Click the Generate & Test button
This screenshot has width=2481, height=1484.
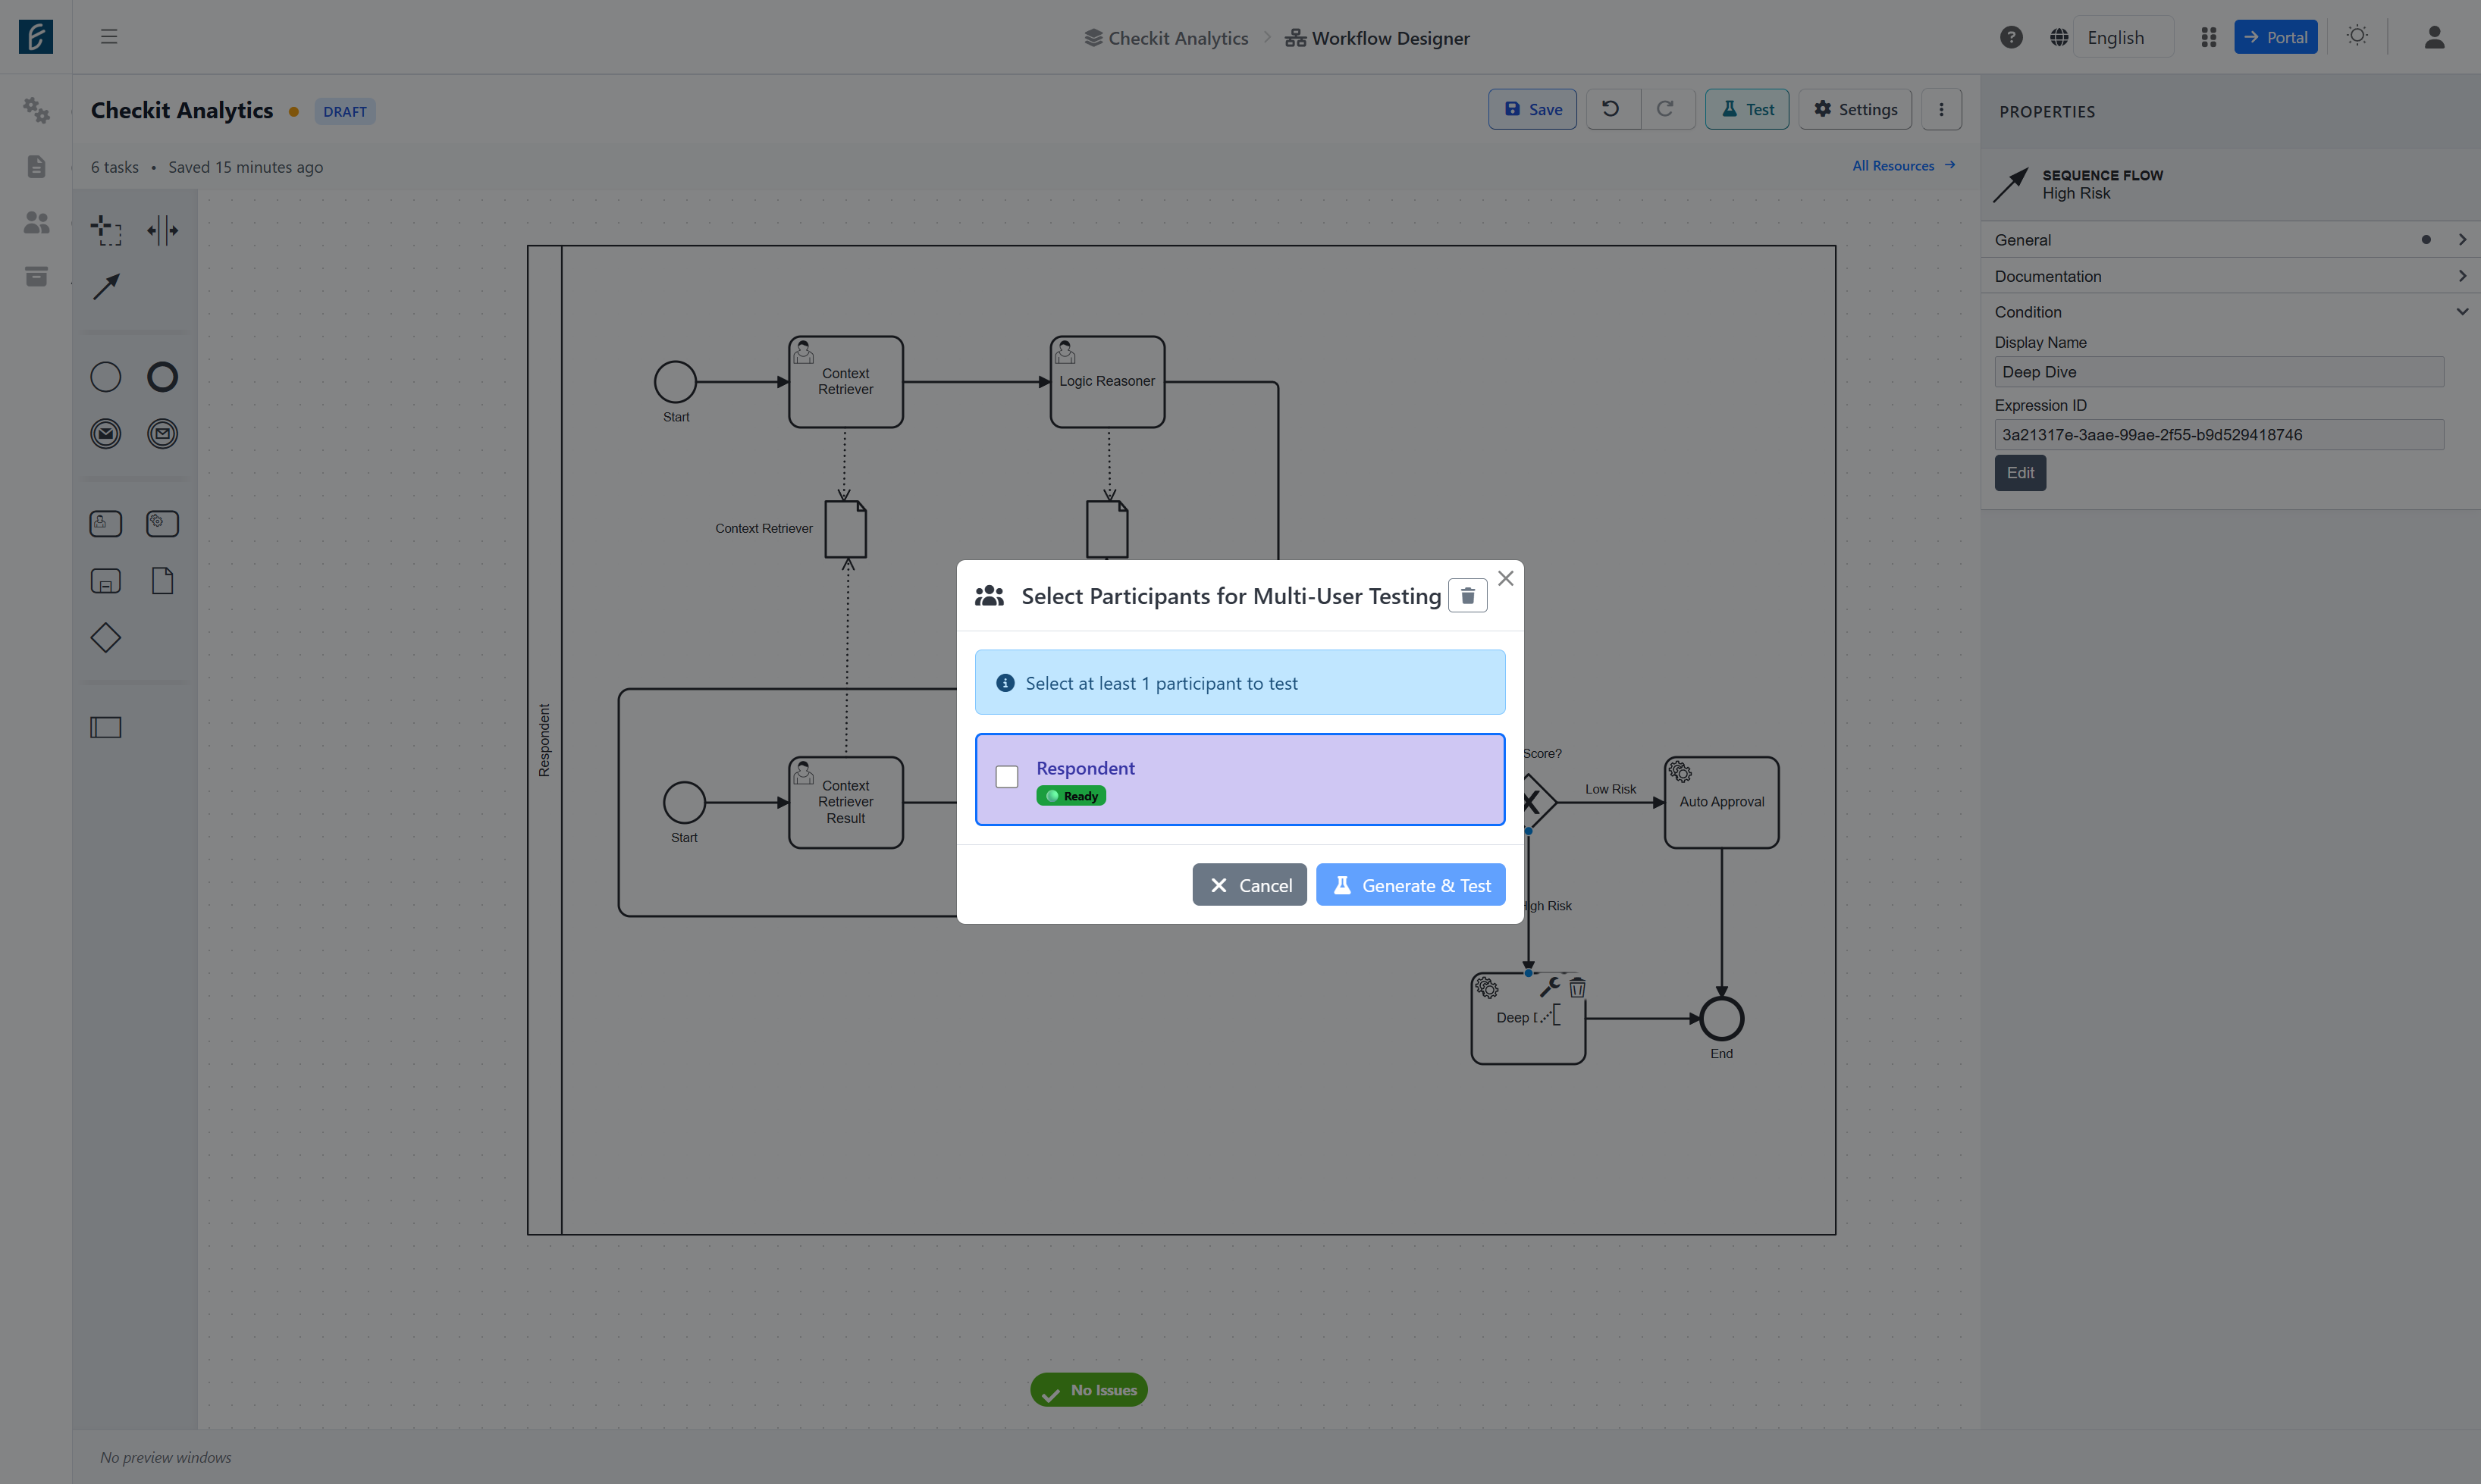click(1410, 885)
